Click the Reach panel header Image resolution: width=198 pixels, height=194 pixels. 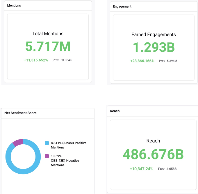point(115,111)
